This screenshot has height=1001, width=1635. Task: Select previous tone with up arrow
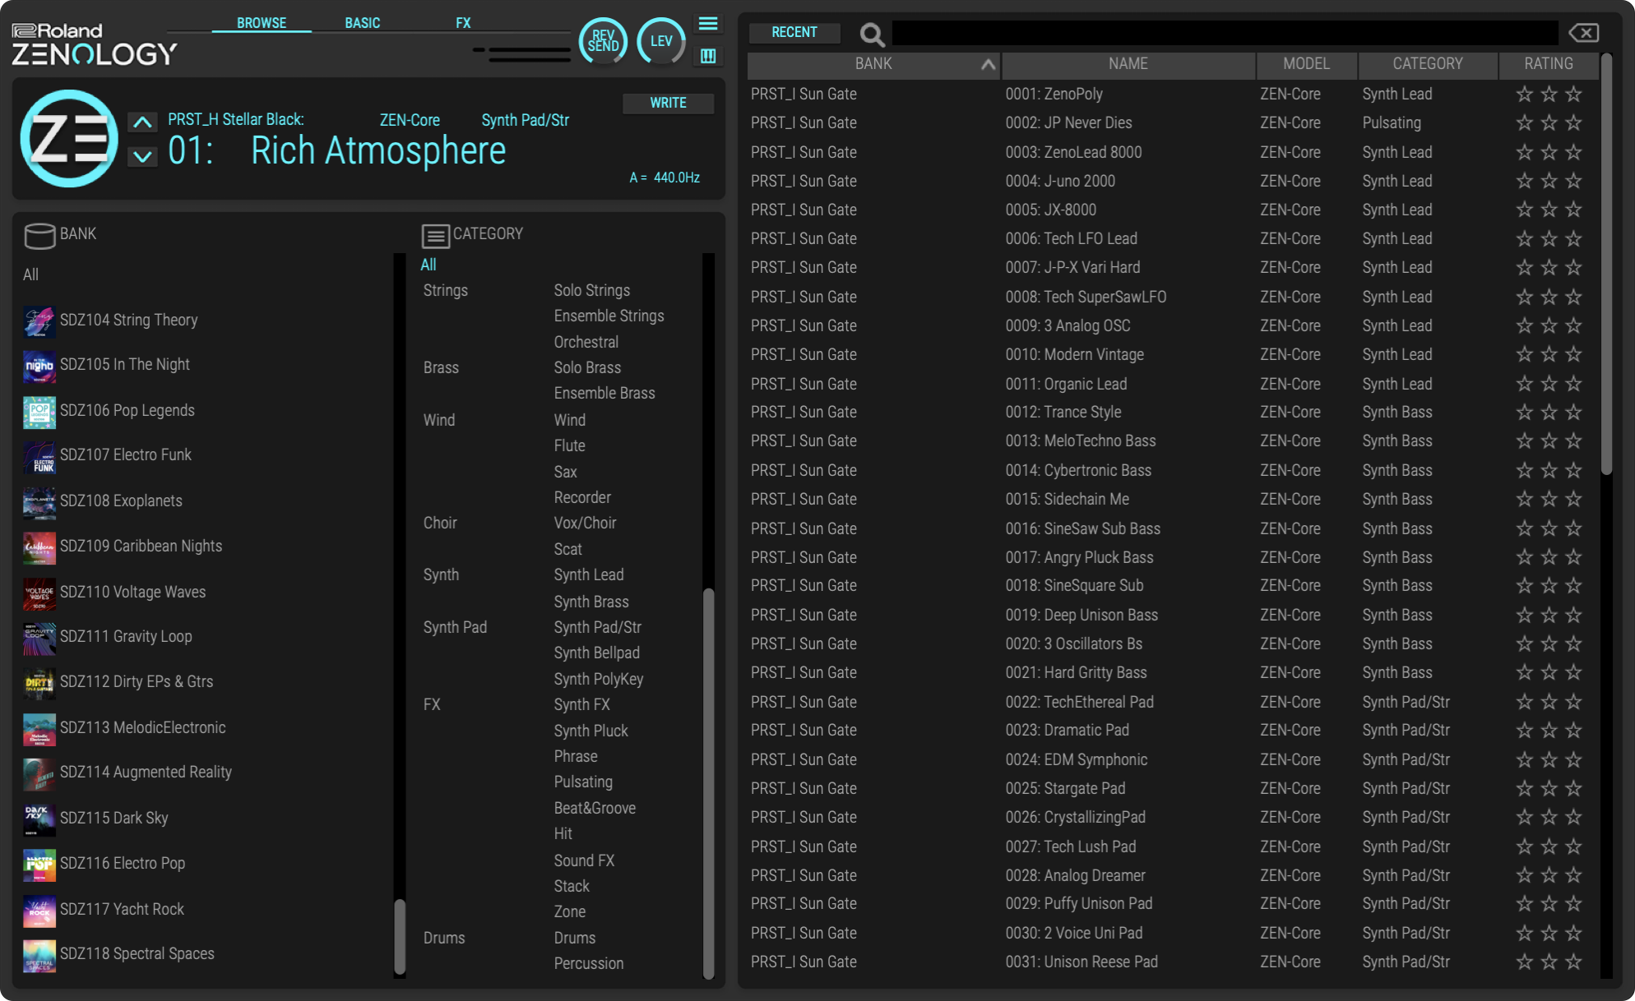click(x=142, y=122)
